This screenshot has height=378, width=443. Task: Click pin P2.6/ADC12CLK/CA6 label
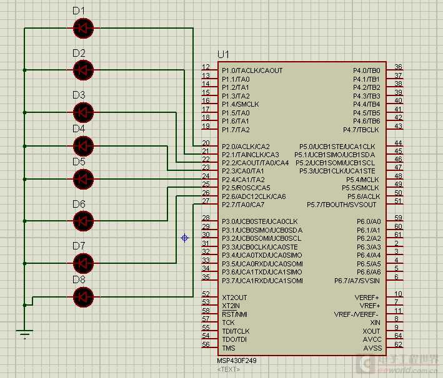coord(254,196)
